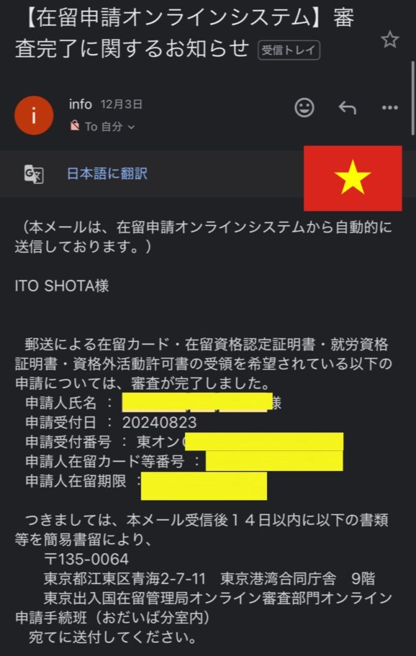Tap the yellow box covering 申請人氏名
Viewport: 416px width, 656px height.
tap(197, 402)
